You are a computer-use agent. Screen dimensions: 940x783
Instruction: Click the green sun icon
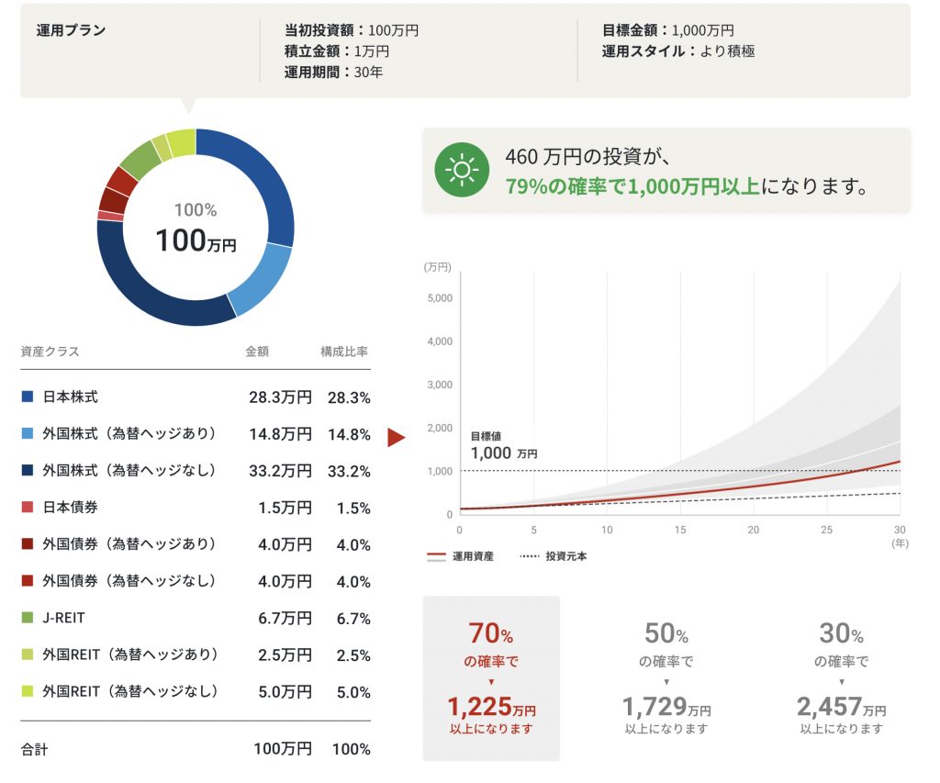[461, 171]
